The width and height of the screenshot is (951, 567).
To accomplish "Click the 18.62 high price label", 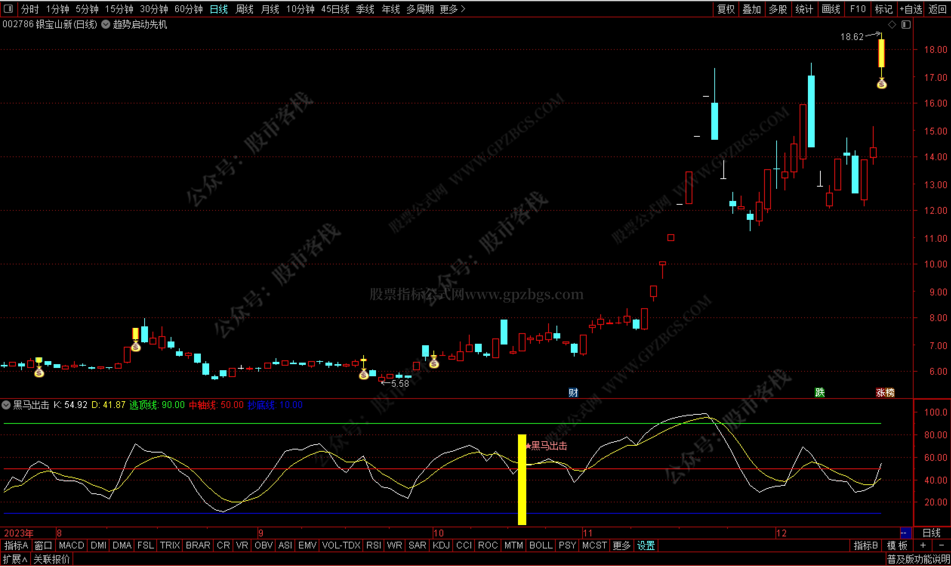I will pos(852,37).
